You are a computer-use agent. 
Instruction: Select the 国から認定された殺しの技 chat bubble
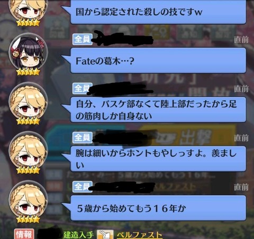pyautogui.click(x=158, y=12)
